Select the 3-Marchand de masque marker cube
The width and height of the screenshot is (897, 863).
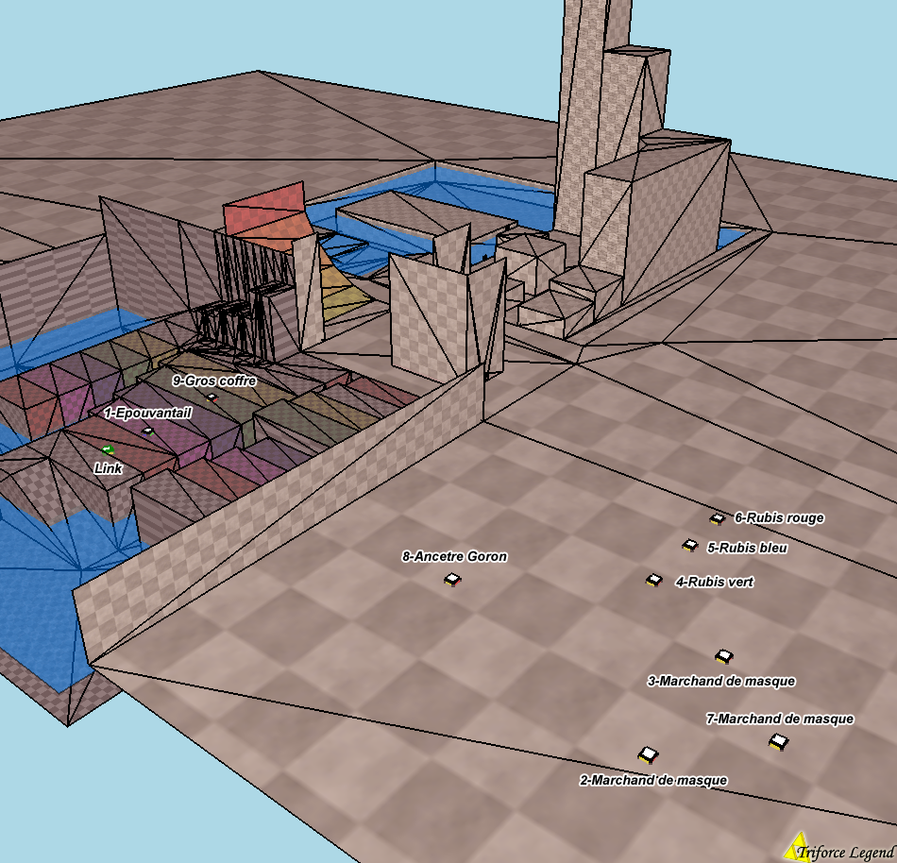click(x=724, y=656)
